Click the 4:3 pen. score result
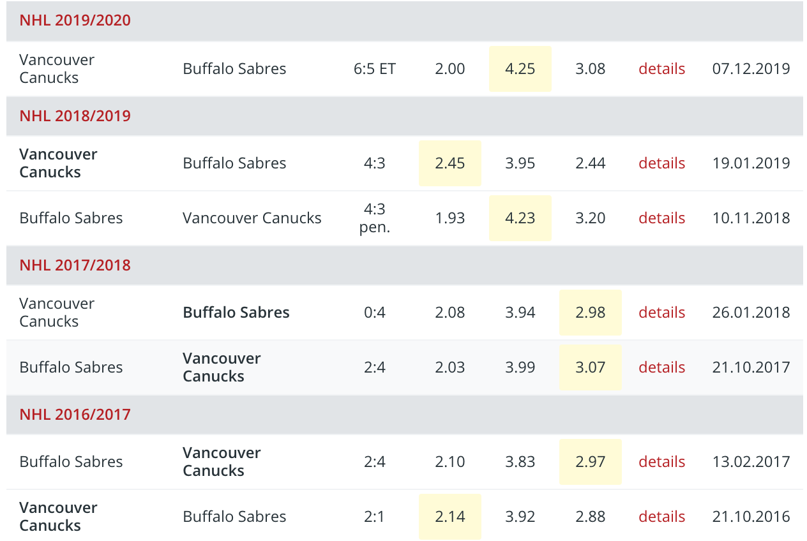This screenshot has width=807, height=541. pyautogui.click(x=374, y=218)
